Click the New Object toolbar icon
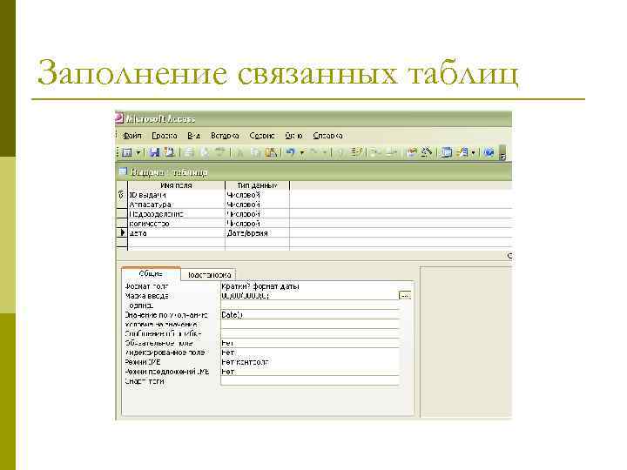 click(x=462, y=152)
